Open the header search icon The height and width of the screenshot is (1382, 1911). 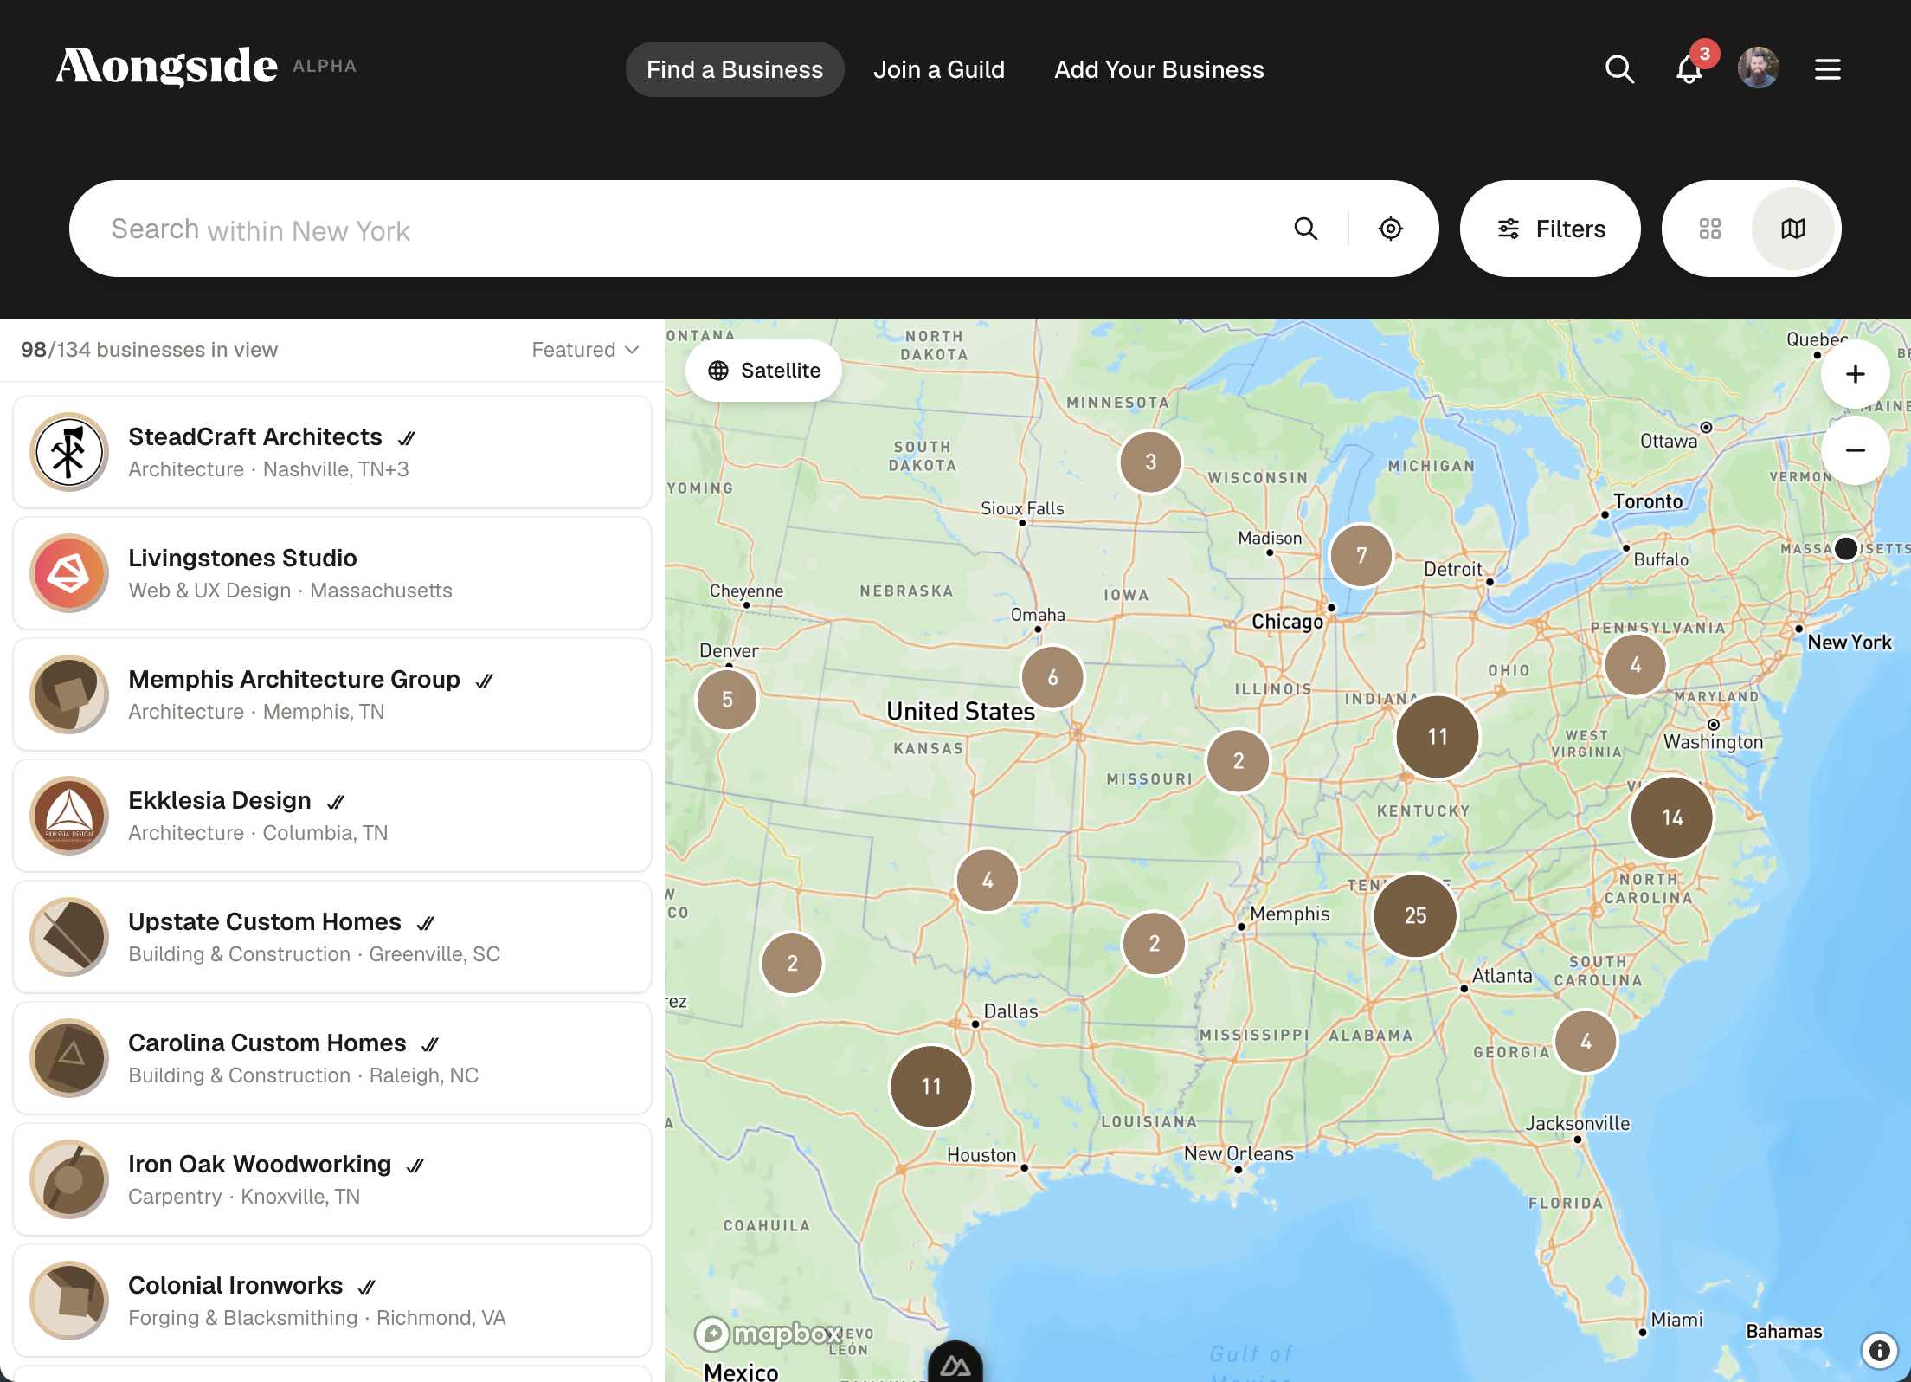[1619, 69]
